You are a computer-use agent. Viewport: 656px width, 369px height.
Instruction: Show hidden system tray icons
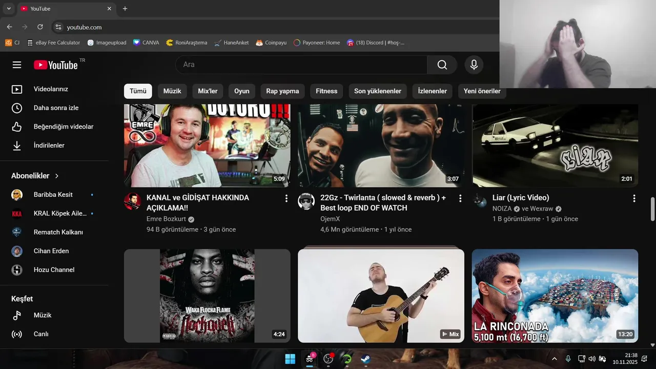click(554, 359)
